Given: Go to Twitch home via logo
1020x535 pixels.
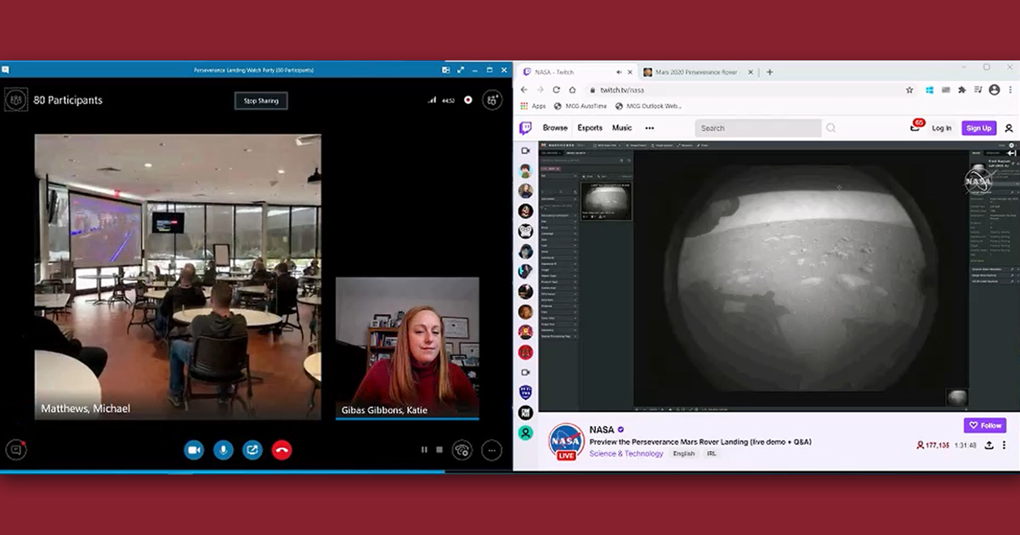Looking at the screenshot, I should click(x=526, y=127).
